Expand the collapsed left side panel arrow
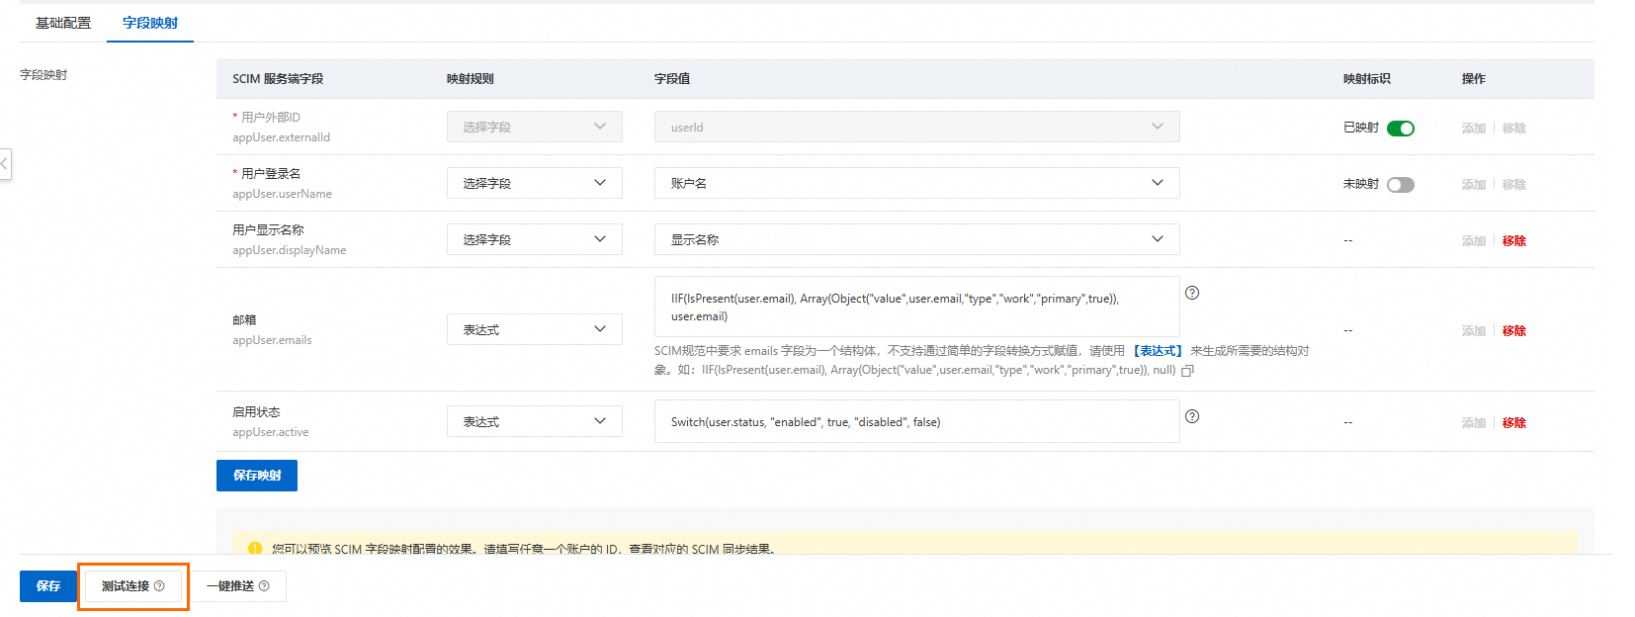 click(x=5, y=164)
